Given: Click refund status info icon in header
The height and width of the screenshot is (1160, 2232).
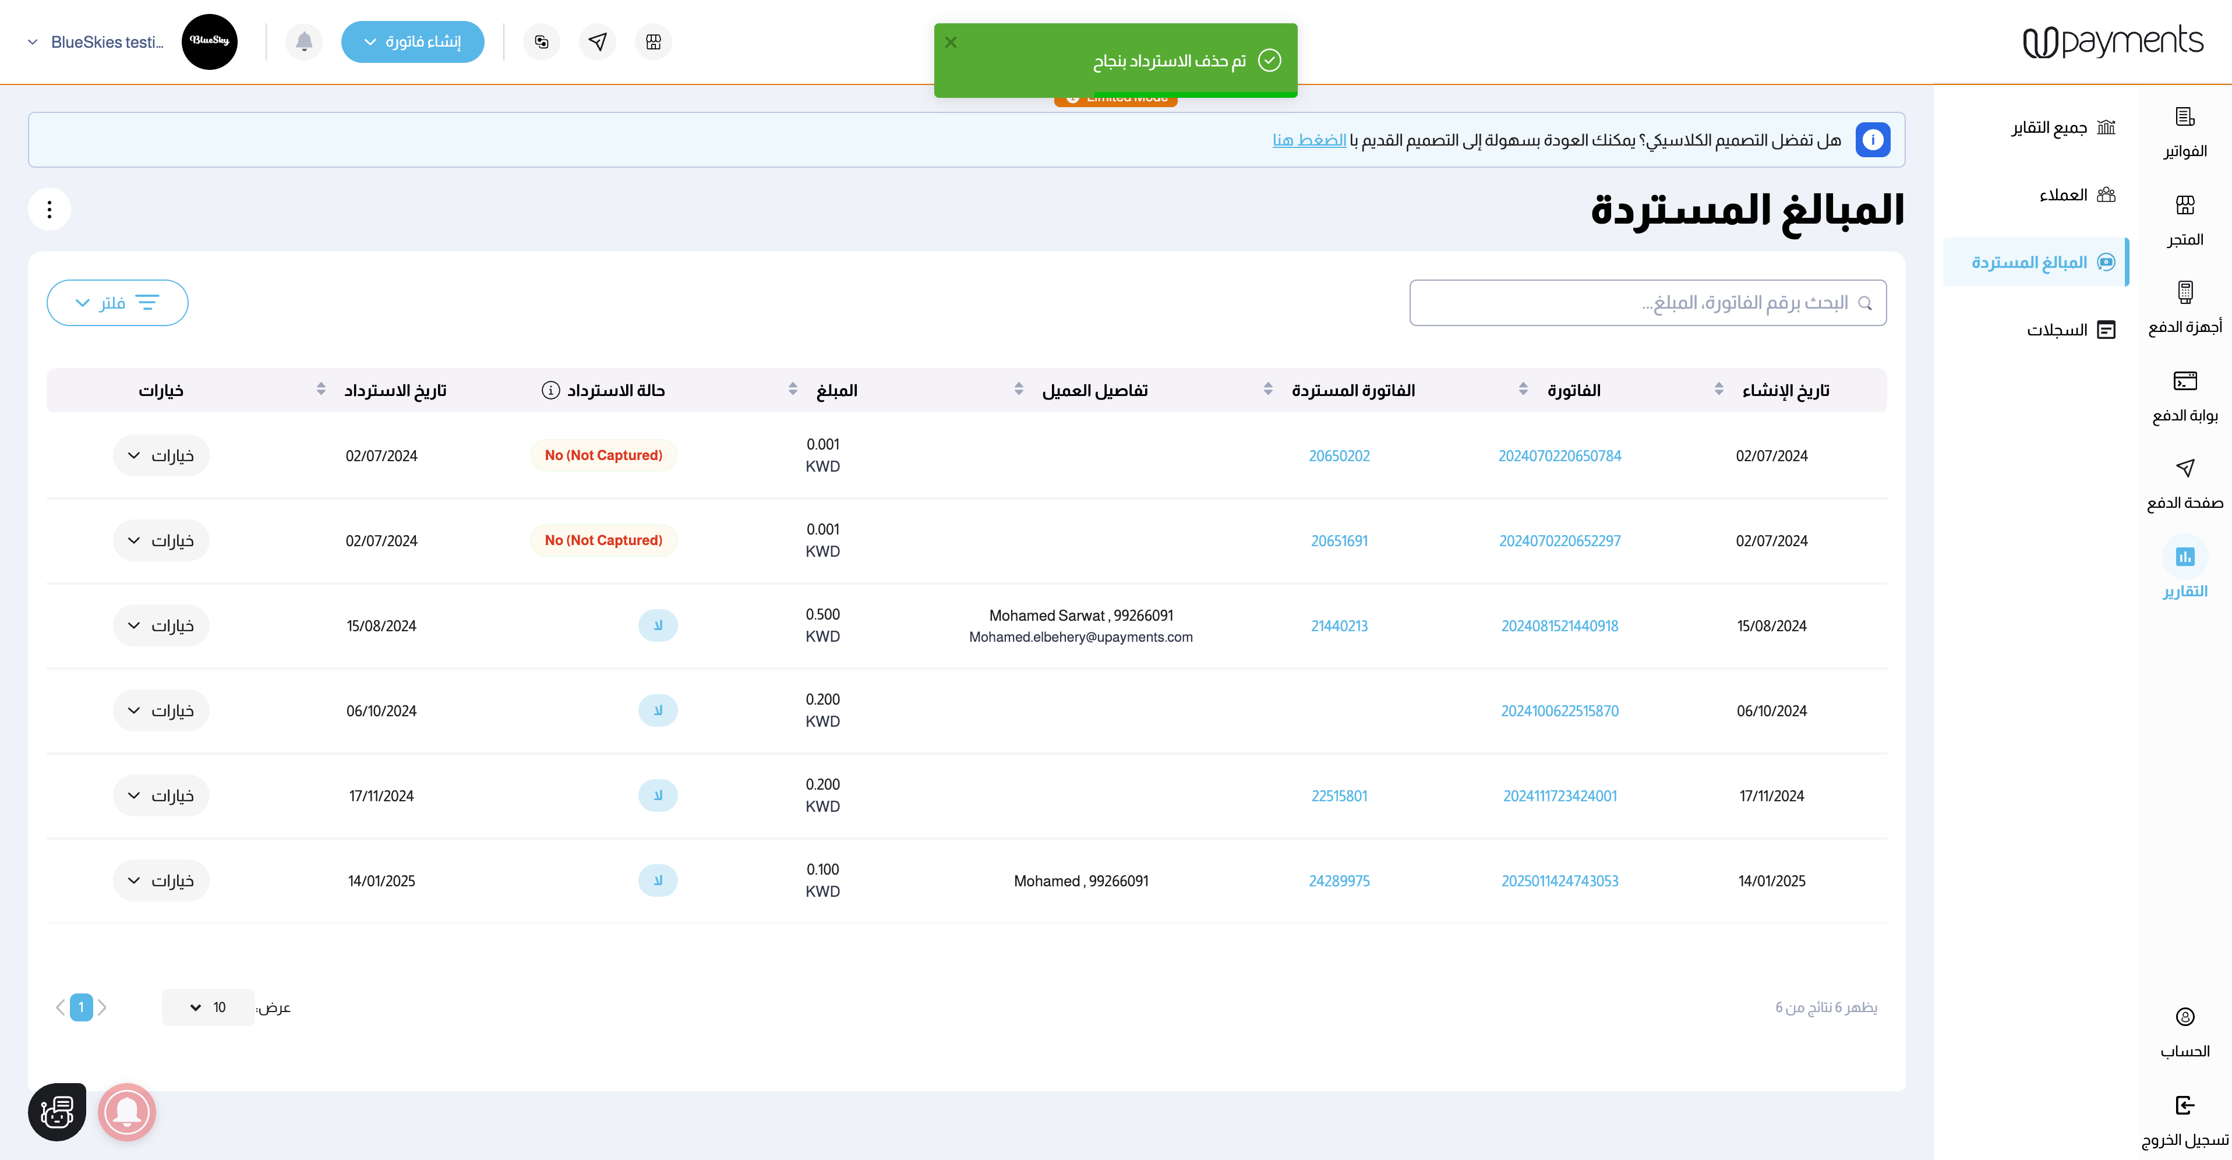Looking at the screenshot, I should pyautogui.click(x=550, y=390).
